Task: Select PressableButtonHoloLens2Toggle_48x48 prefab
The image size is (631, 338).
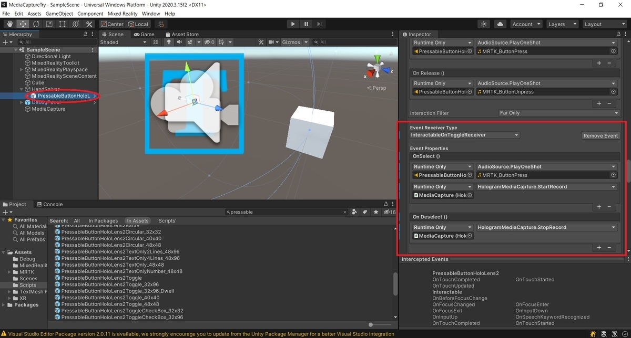Action: tap(109, 304)
